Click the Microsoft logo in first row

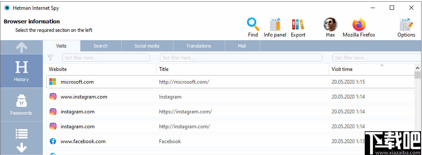[x=53, y=82]
